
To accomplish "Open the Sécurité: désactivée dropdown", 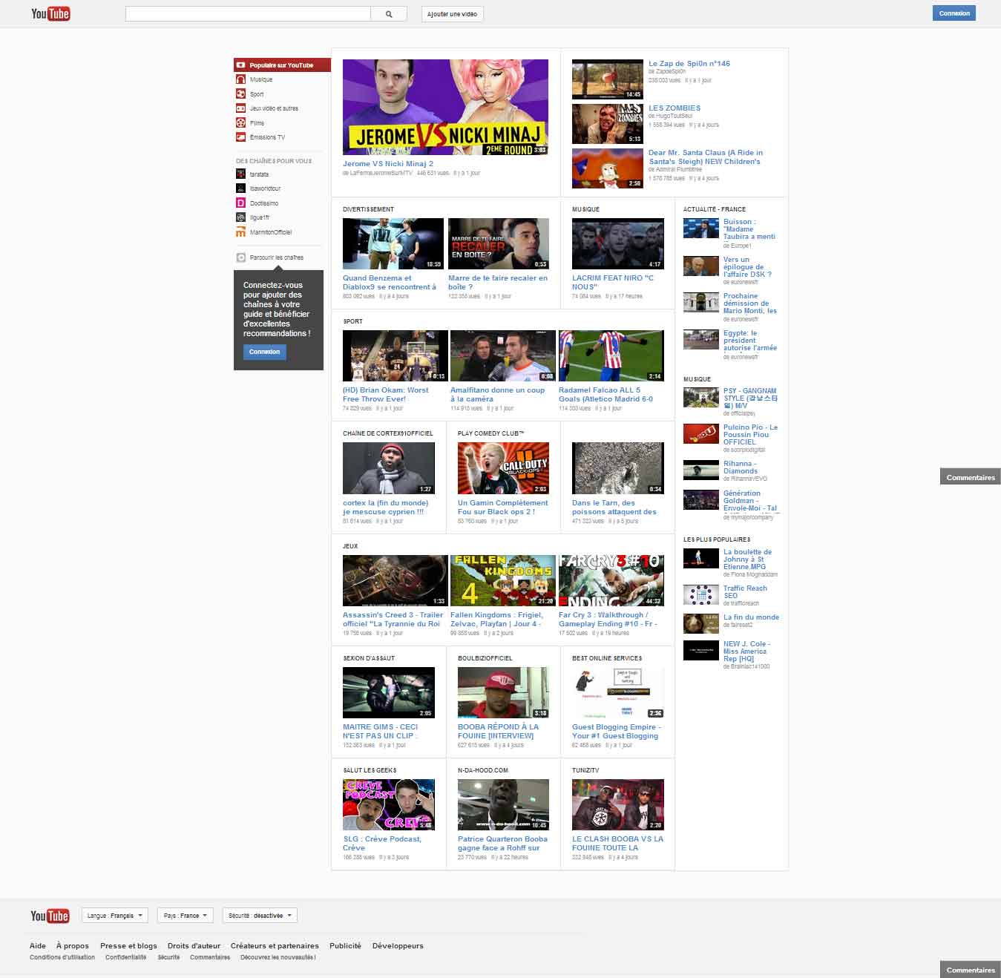I will (260, 915).
